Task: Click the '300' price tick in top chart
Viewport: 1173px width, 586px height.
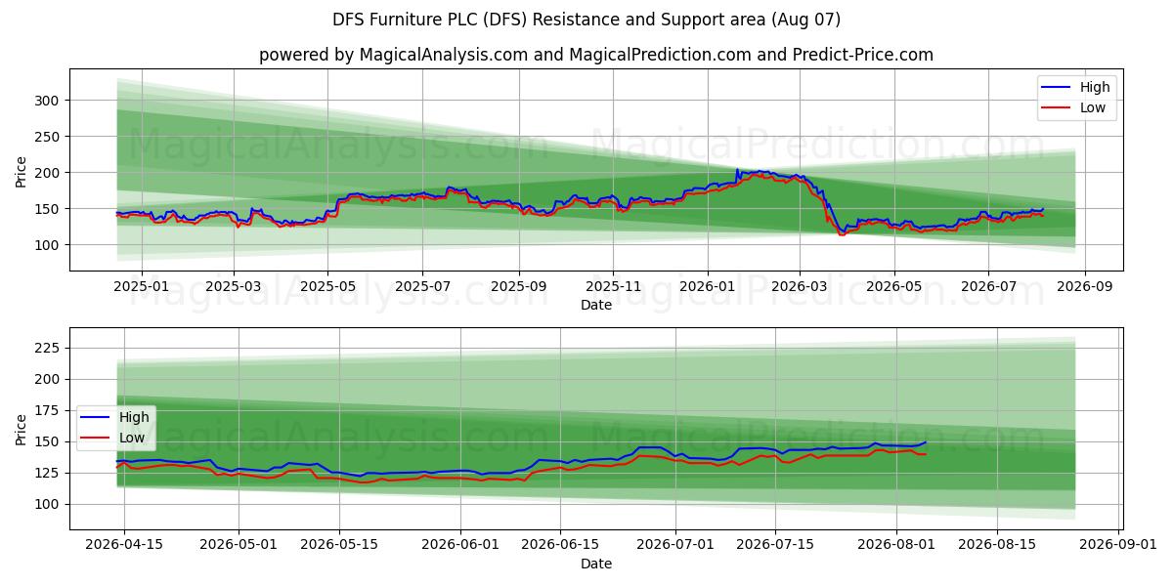Action: click(49, 101)
